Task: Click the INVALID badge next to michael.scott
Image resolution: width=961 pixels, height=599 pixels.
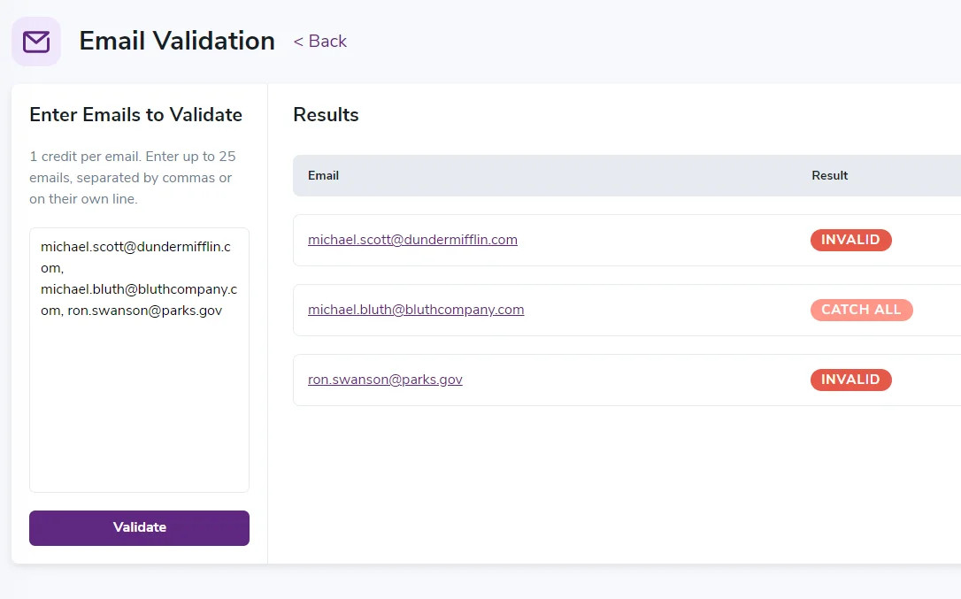Action: click(850, 240)
